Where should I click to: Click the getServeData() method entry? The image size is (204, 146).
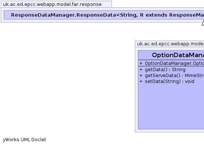point(174,76)
